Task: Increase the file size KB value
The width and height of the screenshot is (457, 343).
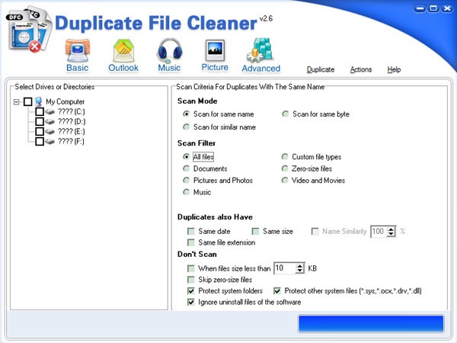Action: [x=300, y=266]
